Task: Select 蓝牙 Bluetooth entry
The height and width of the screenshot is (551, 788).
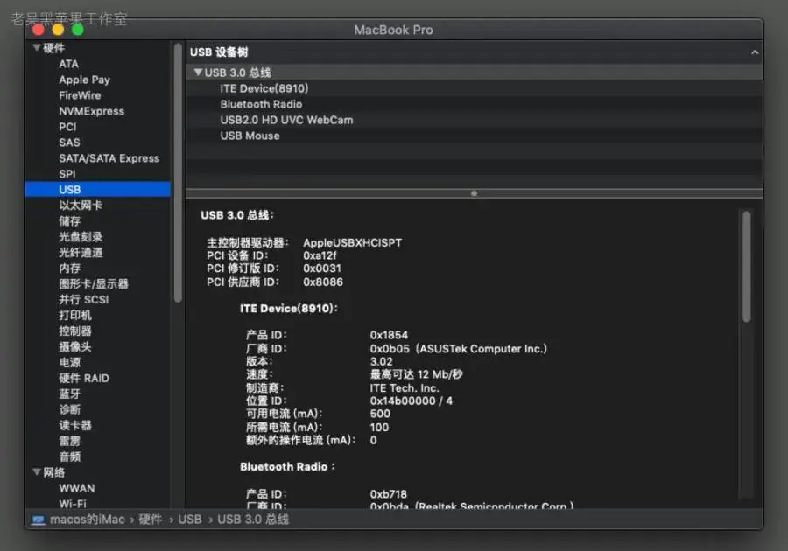Action: 69,394
